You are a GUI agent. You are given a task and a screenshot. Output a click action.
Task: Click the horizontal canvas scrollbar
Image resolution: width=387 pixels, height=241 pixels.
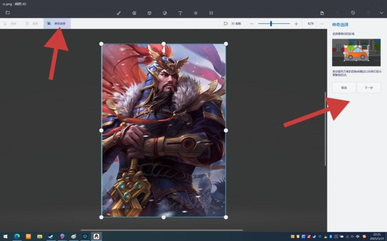pyautogui.click(x=162, y=230)
